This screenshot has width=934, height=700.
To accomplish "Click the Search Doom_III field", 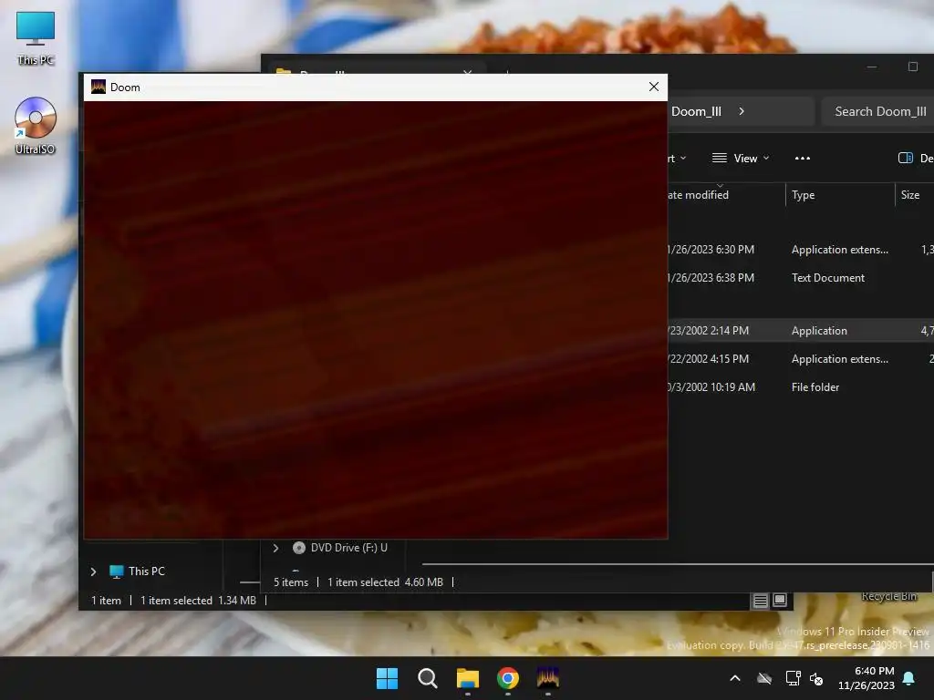I will [877, 111].
